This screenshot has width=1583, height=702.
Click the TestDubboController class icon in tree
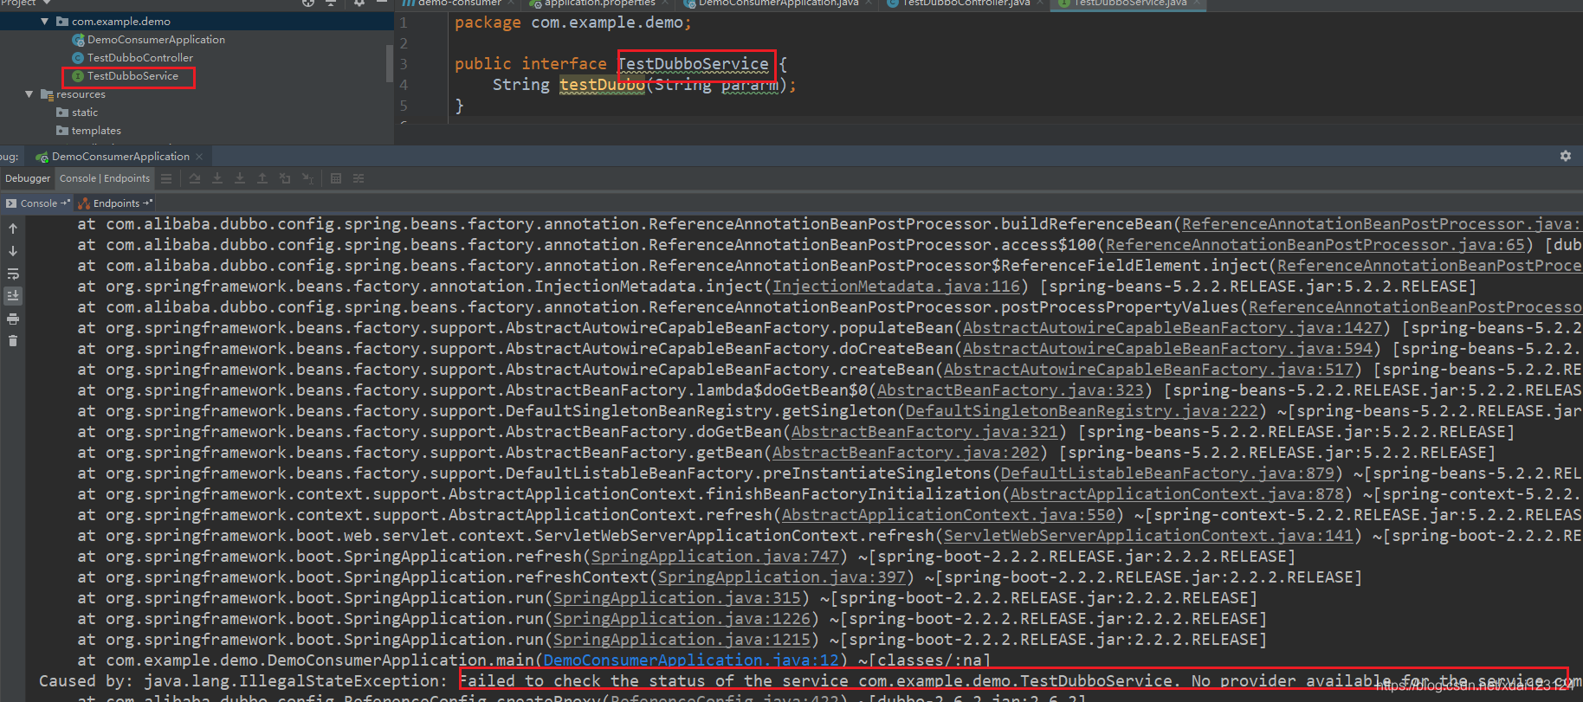[x=78, y=58]
